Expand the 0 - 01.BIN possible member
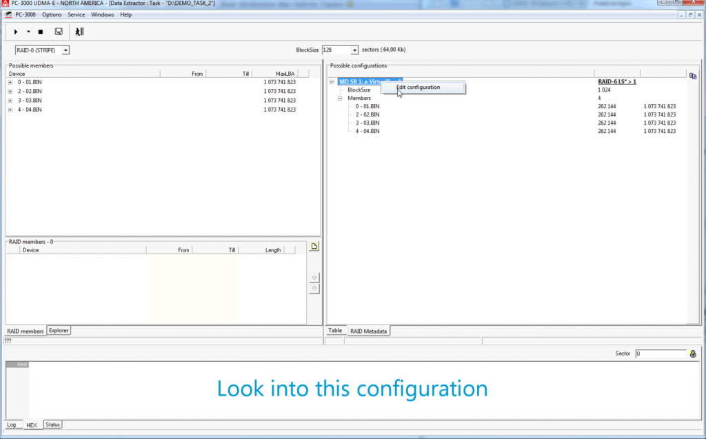Screen dimensions: 706x439 (x=10, y=82)
